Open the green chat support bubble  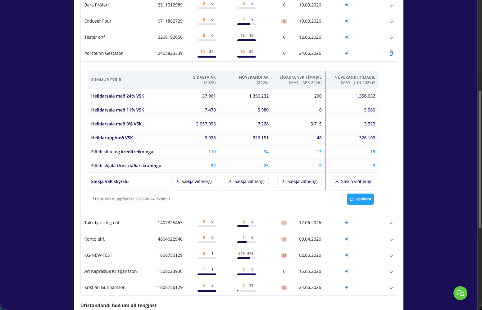tap(460, 293)
